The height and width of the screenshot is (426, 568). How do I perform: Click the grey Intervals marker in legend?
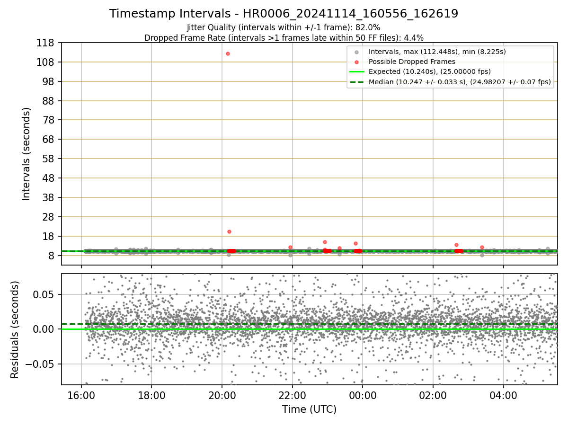[356, 52]
